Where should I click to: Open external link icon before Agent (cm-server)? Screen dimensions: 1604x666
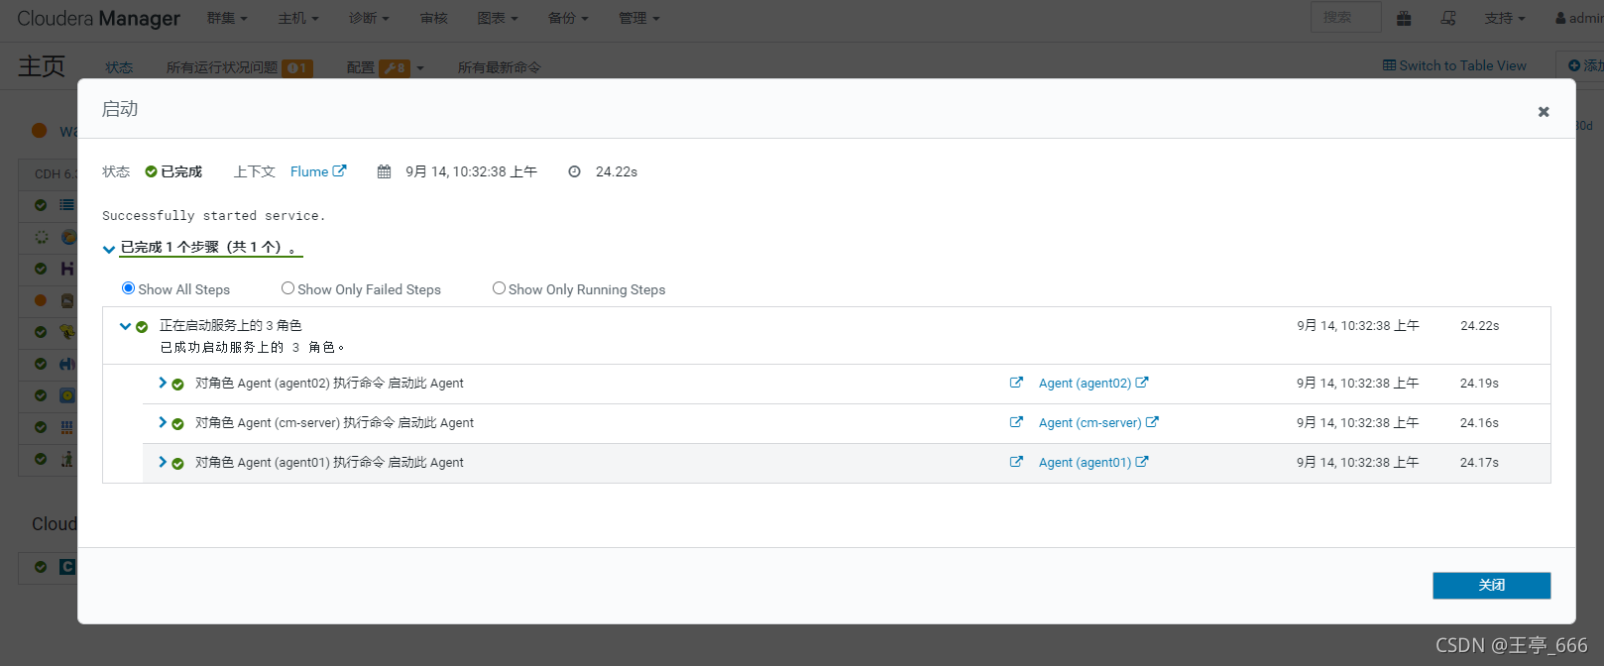point(1016,422)
